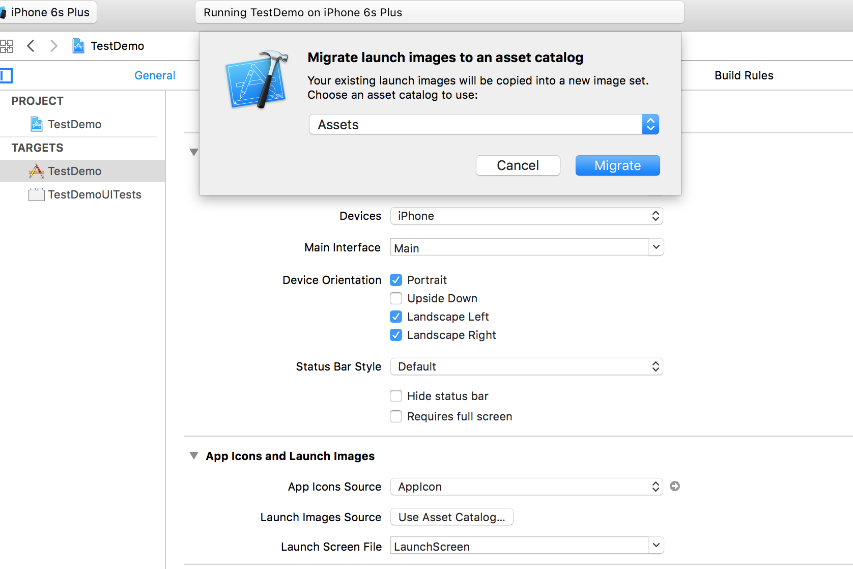This screenshot has height=569, width=853.
Task: Click the TestDemo target app icon
Action: pyautogui.click(x=37, y=171)
